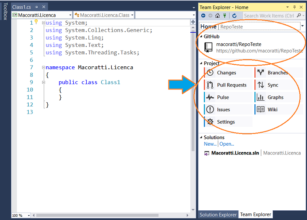
Task: Collapse the using directives region
Action: click(43, 23)
